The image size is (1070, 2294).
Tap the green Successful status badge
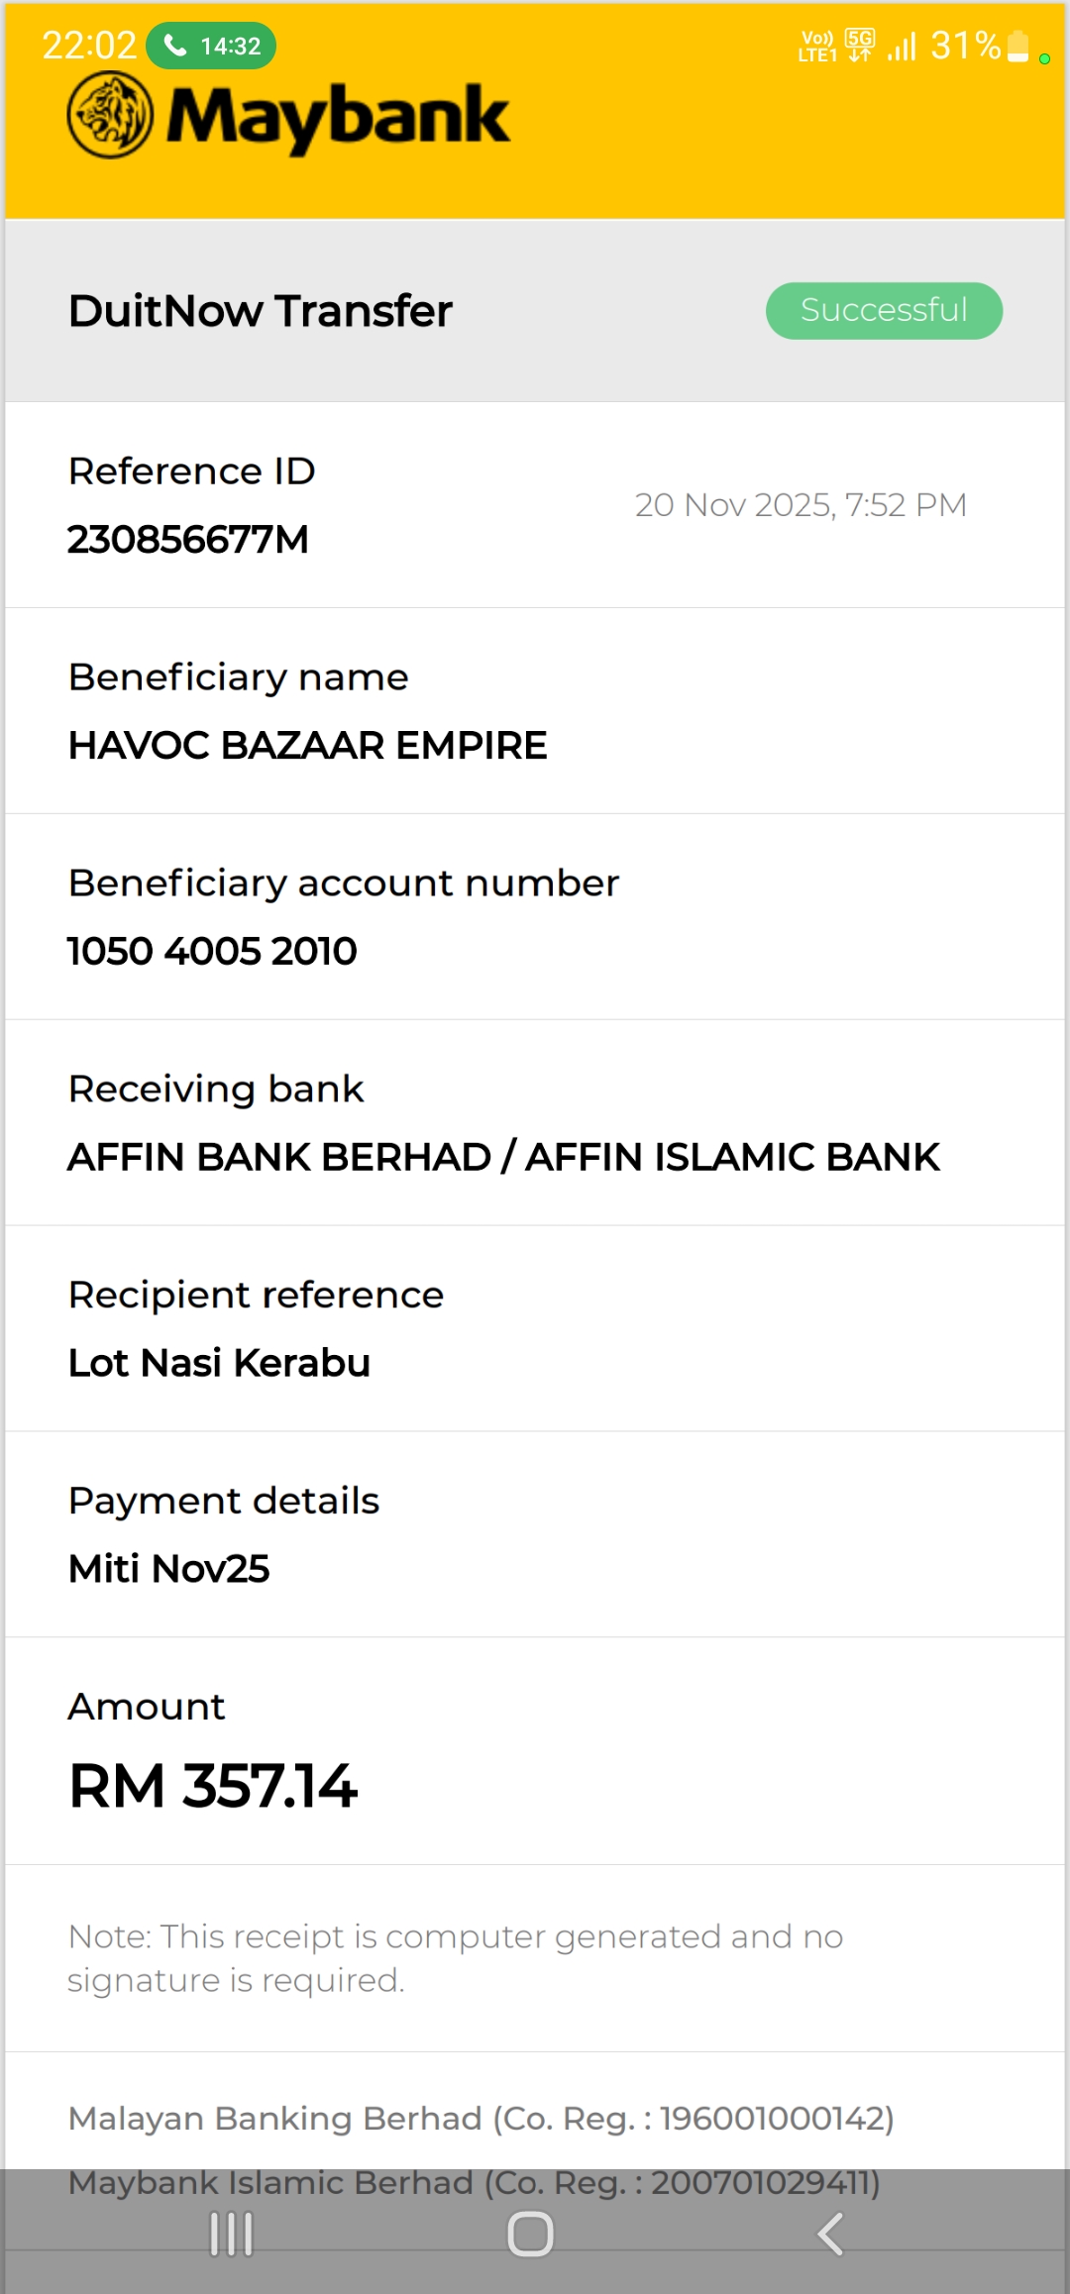tap(884, 311)
